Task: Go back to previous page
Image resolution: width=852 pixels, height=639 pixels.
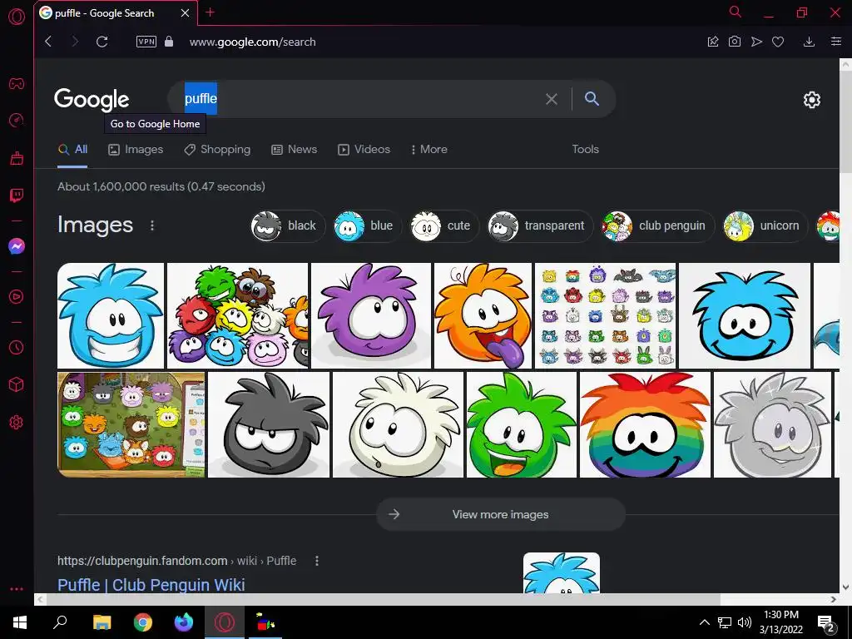Action: coord(48,42)
